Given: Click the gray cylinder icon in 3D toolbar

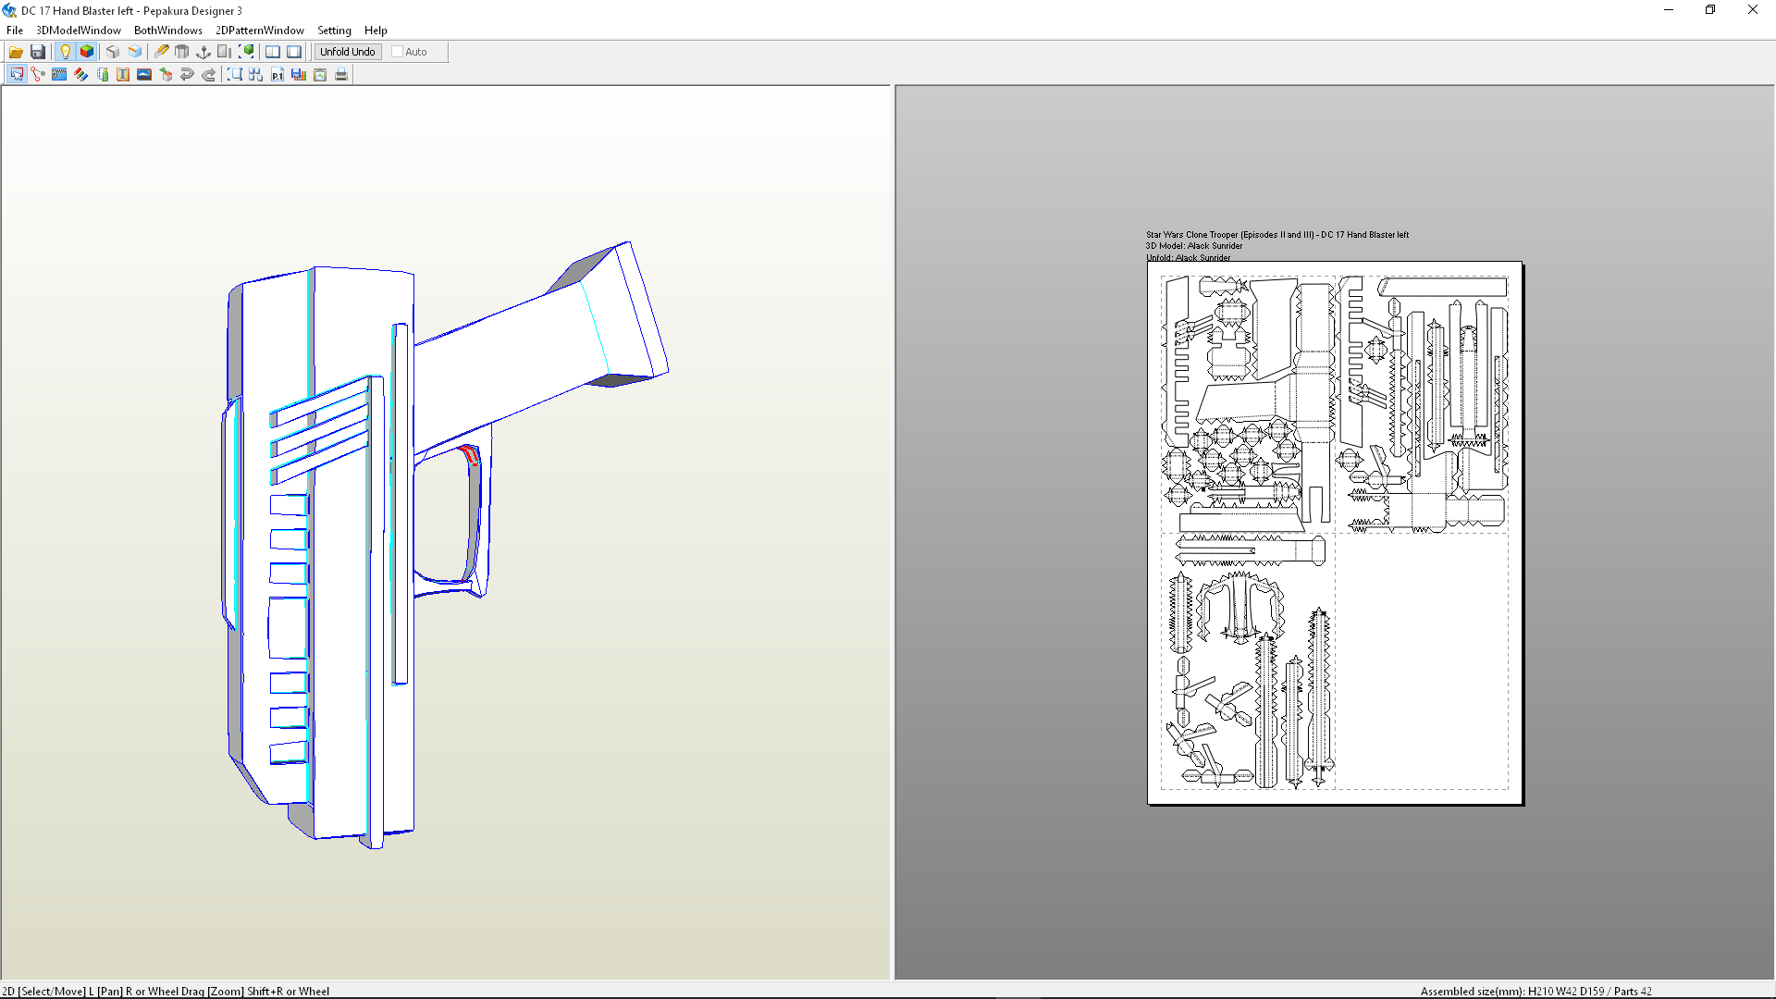Looking at the screenshot, I should 182,52.
